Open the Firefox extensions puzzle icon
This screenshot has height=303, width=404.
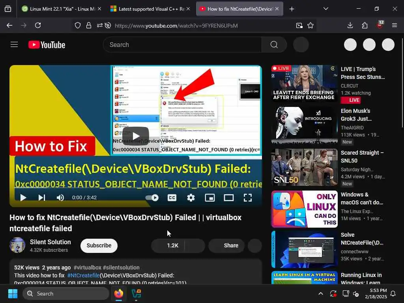pyautogui.click(x=365, y=25)
